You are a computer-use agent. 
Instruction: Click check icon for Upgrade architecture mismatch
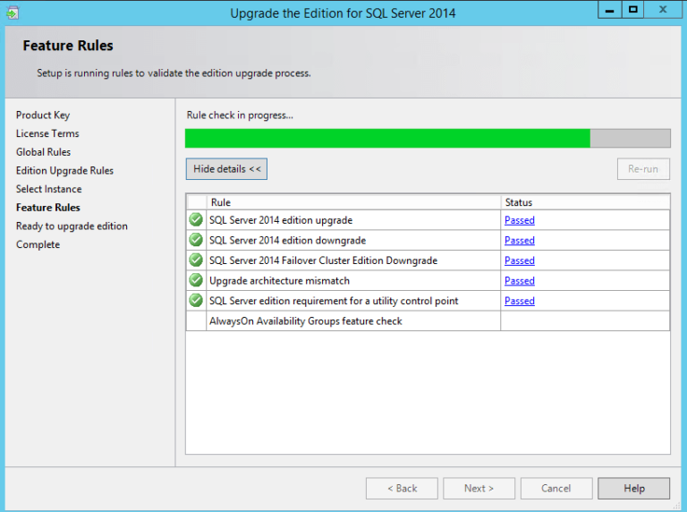pyautogui.click(x=196, y=280)
